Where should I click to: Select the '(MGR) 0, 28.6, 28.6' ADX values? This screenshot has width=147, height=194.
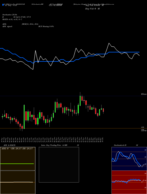coord(30,24)
